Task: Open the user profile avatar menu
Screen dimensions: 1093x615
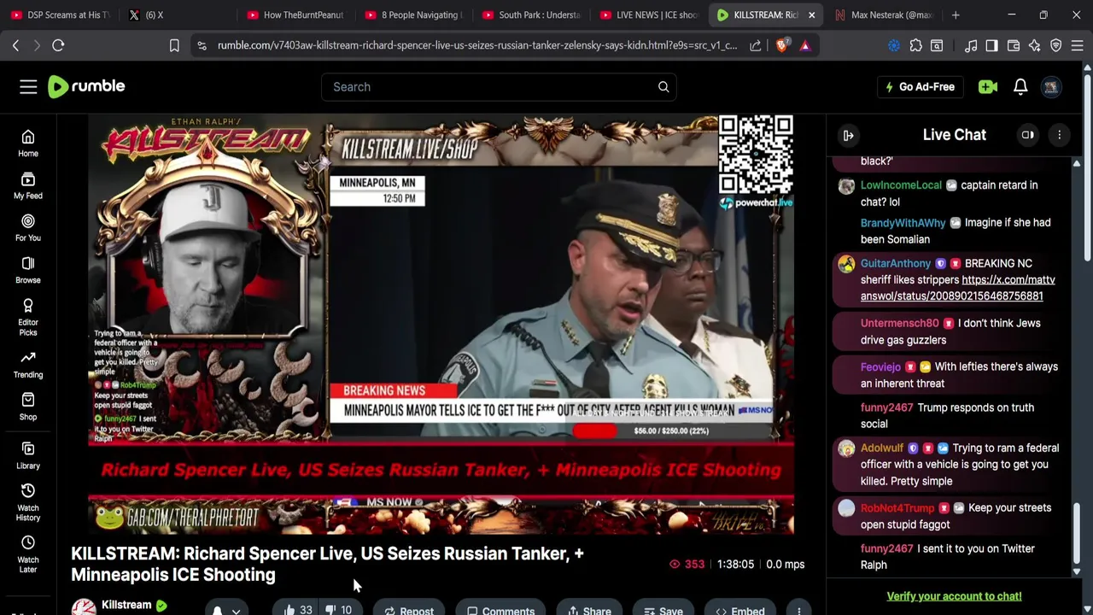Action: pos(1051,86)
